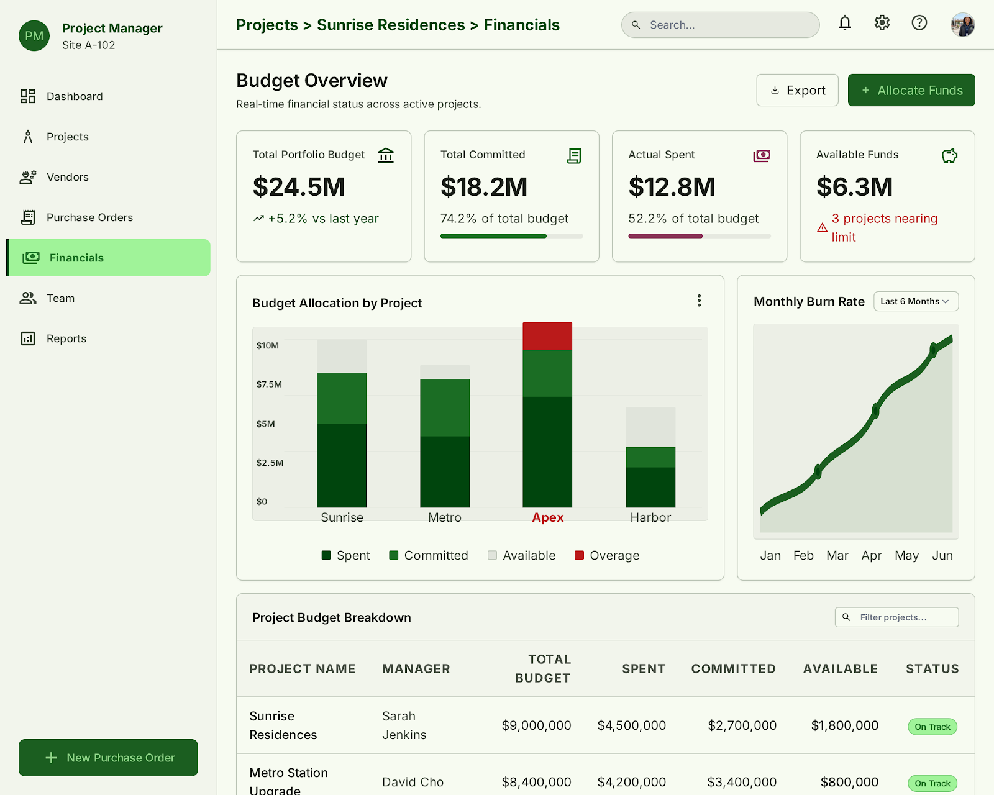This screenshot has width=994, height=795.
Task: Open the Financials sidebar item
Action: (108, 258)
